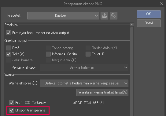Click the Prasetel label
The height and width of the screenshot is (116, 166).
pyautogui.click(x=14, y=15)
